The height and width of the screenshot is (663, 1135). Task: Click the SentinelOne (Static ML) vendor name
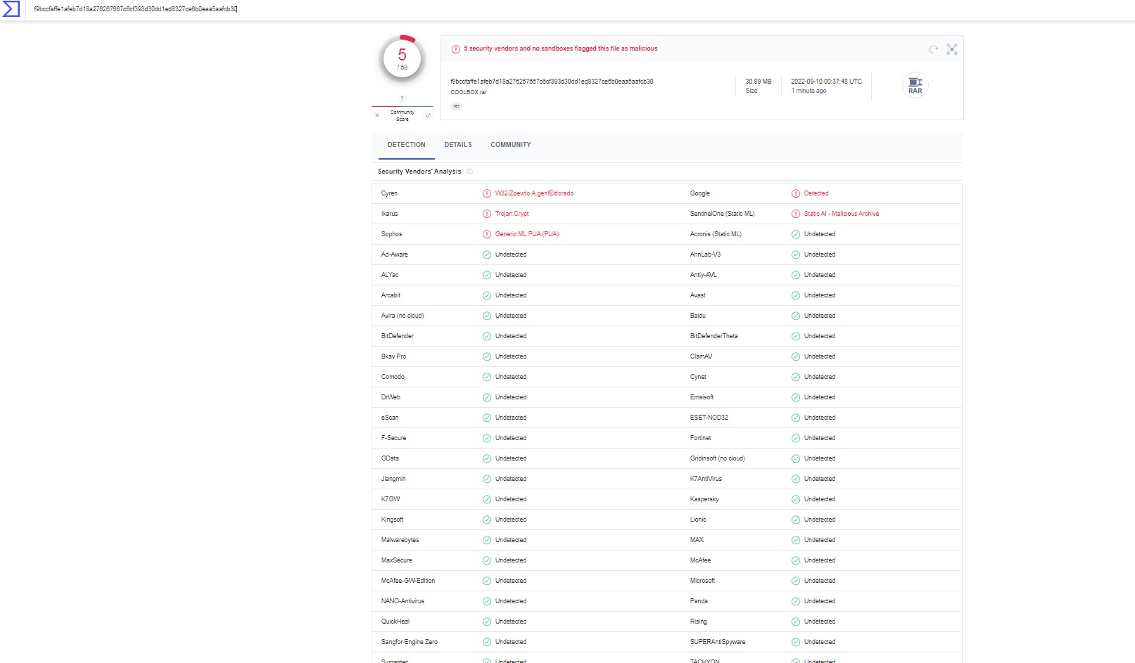pos(722,214)
